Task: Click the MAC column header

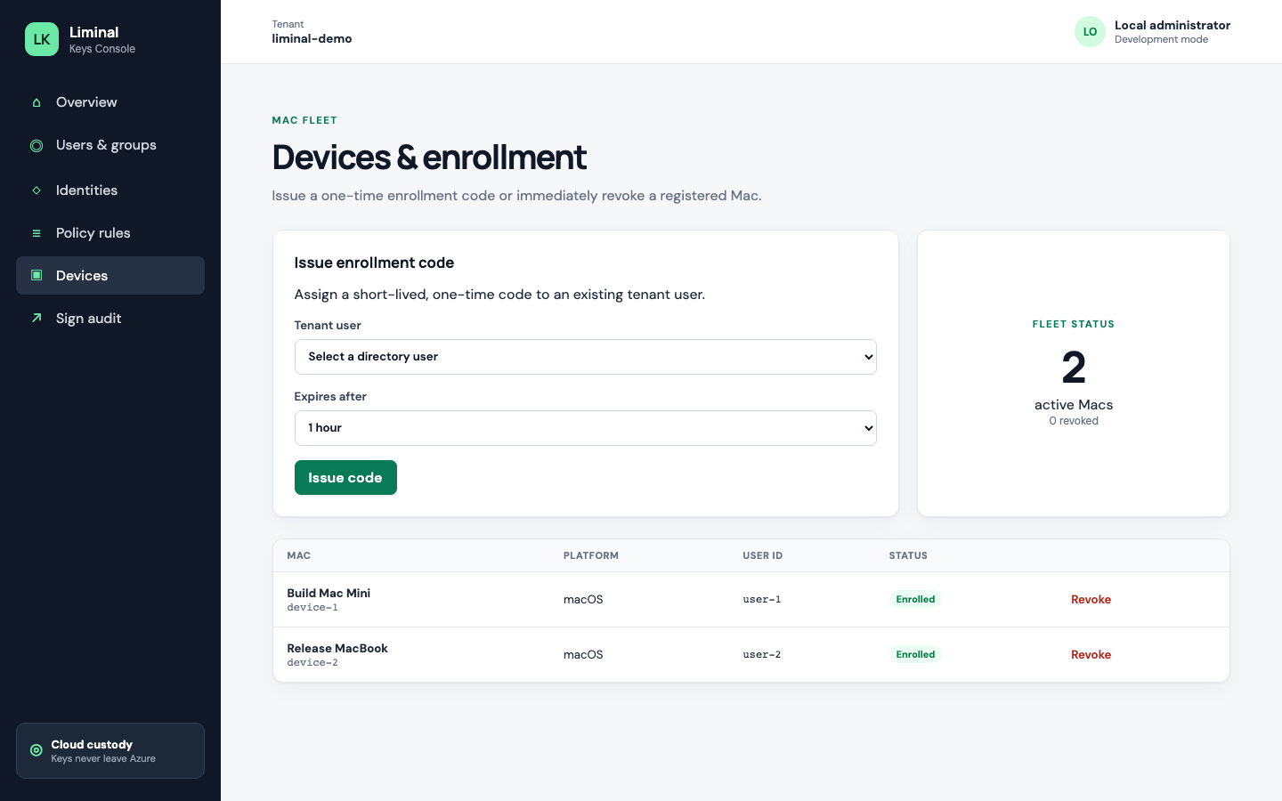Action: 299,555
